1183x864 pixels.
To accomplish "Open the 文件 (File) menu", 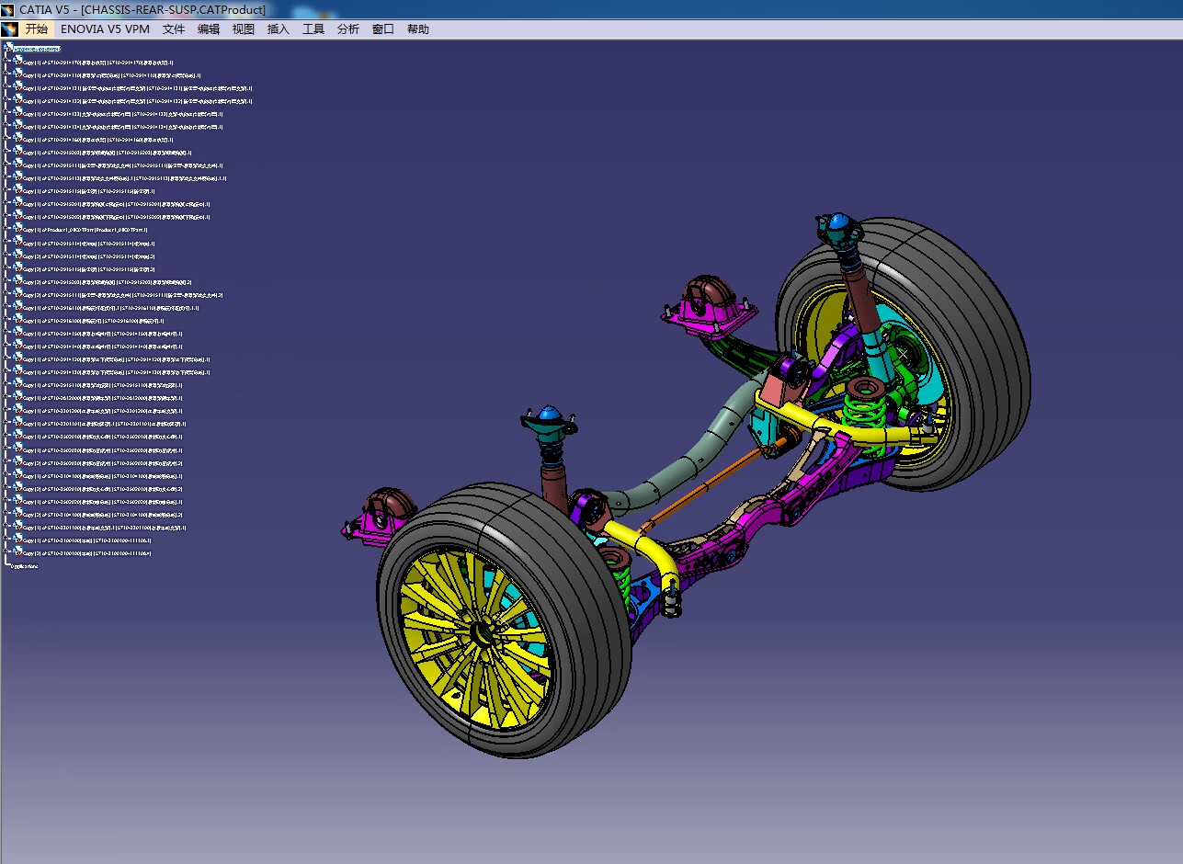I will click(174, 29).
